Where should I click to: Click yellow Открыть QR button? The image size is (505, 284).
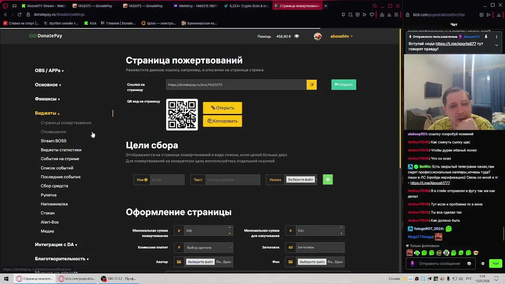tap(223, 108)
